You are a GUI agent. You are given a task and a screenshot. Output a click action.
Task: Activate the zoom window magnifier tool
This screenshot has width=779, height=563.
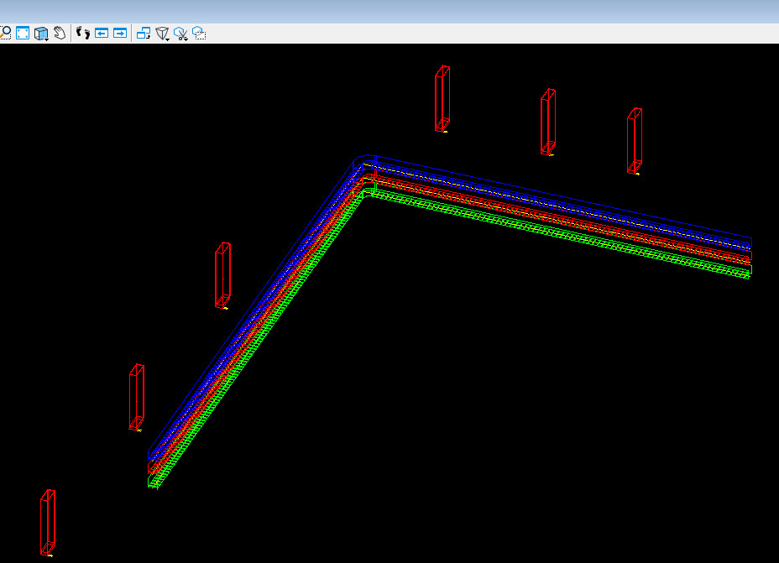(5, 34)
